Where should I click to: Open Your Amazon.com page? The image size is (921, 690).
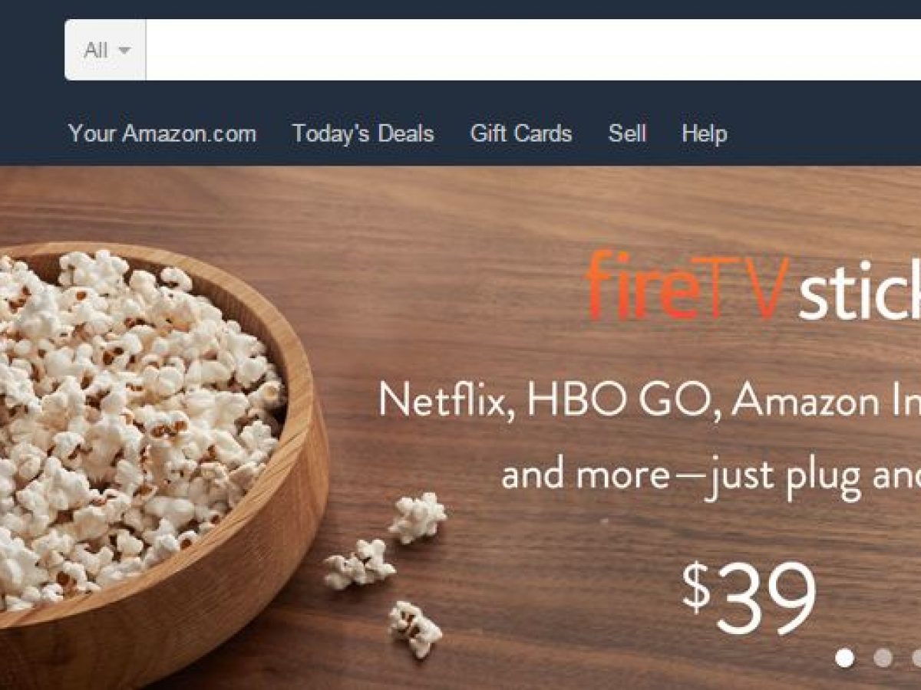pyautogui.click(x=162, y=133)
